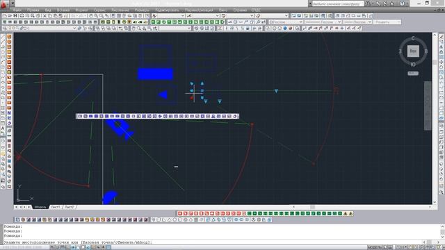Click the З west label on ViewCube
The width and height of the screenshot is (445, 250).
400,51
